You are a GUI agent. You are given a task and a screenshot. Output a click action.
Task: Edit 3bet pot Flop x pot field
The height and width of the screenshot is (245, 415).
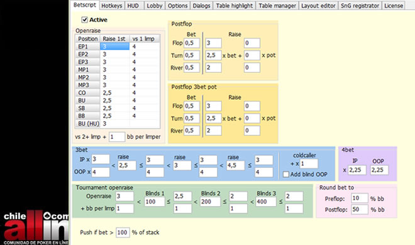click(x=252, y=106)
